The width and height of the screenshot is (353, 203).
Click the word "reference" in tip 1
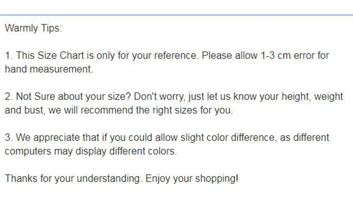click(x=175, y=55)
